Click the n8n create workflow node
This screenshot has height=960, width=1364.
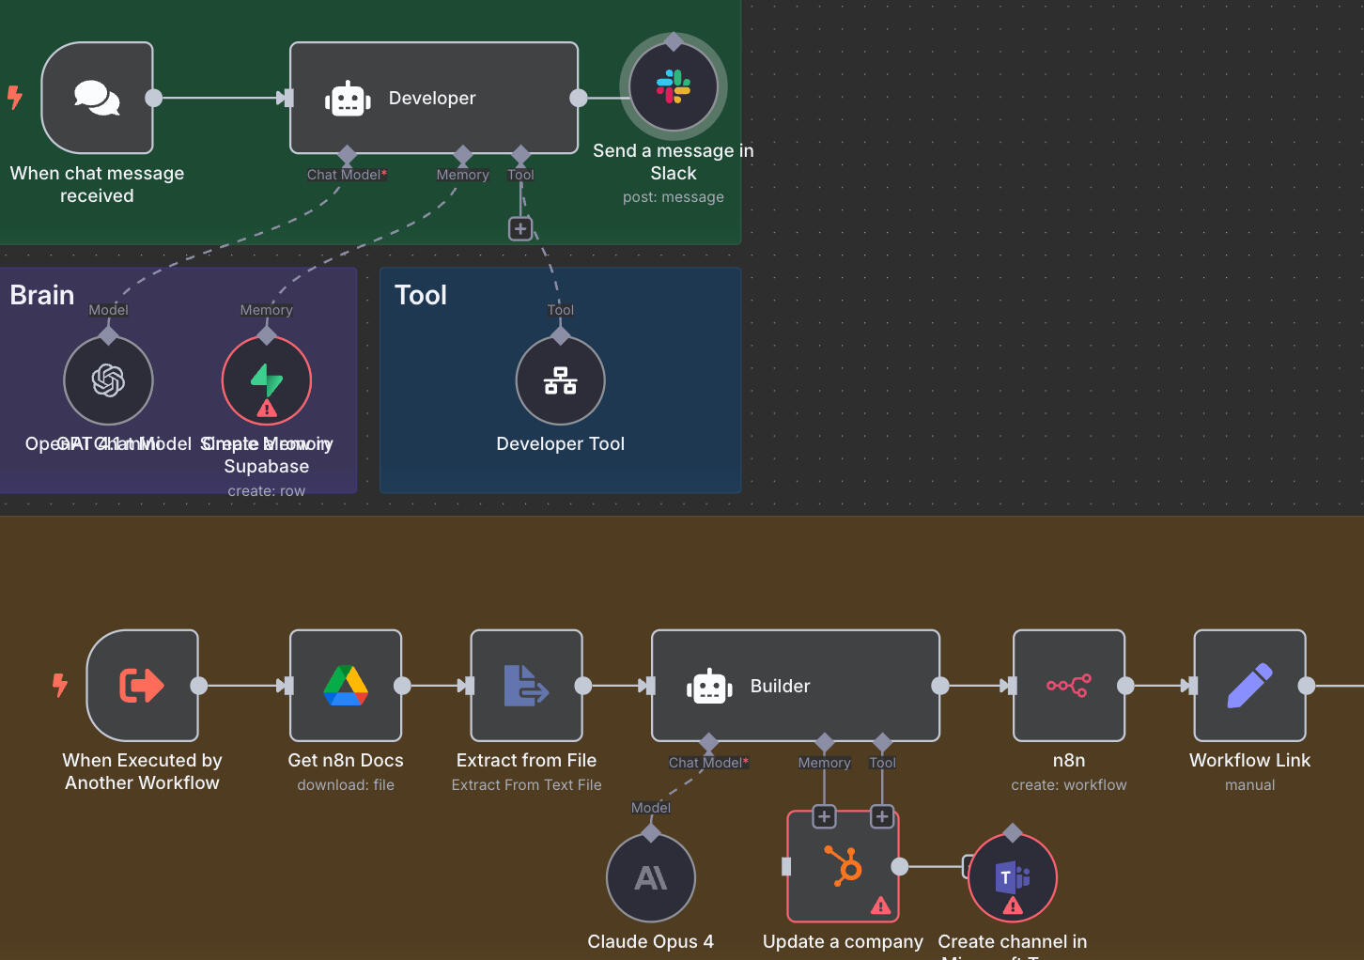point(1068,686)
